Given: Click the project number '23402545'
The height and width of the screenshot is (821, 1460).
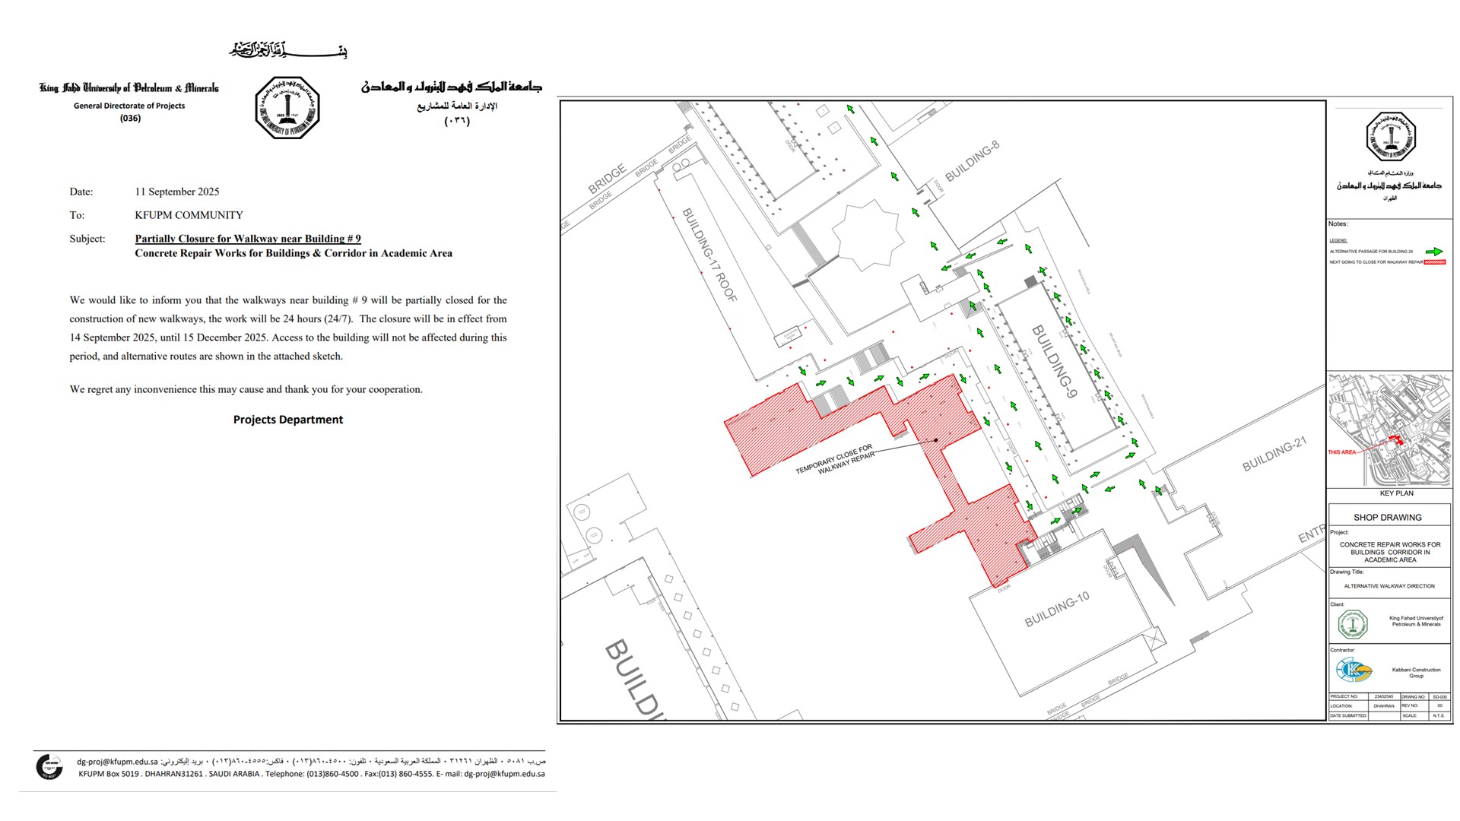Looking at the screenshot, I should click(1384, 696).
